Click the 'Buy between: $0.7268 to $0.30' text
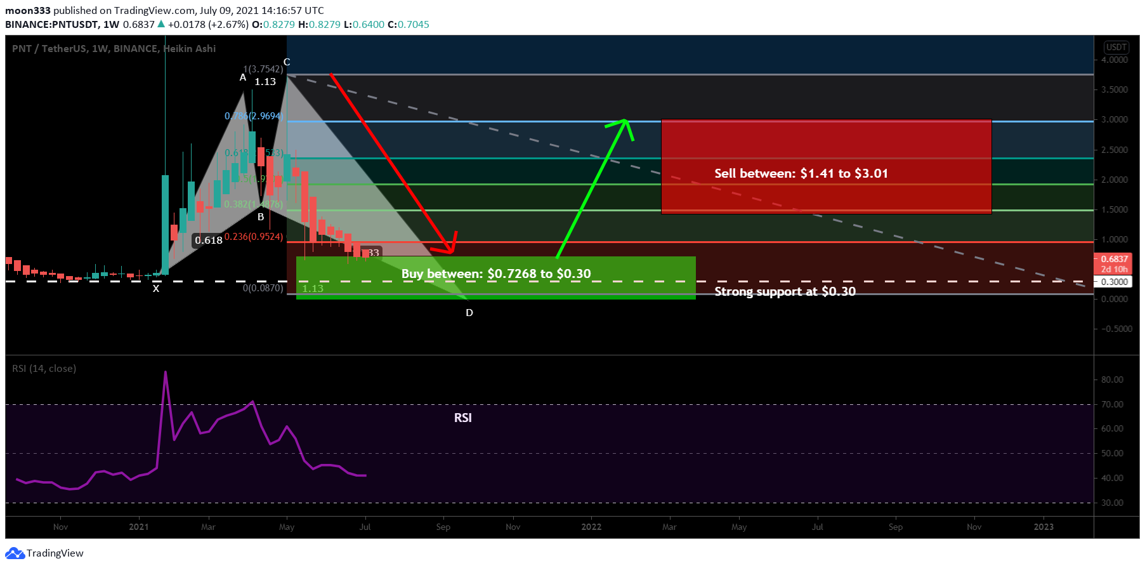 [496, 274]
